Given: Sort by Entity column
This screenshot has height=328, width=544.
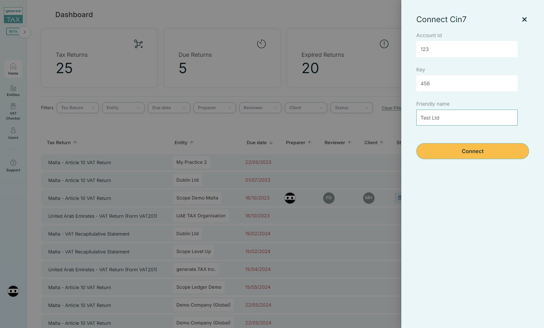Looking at the screenshot, I should click(184, 142).
